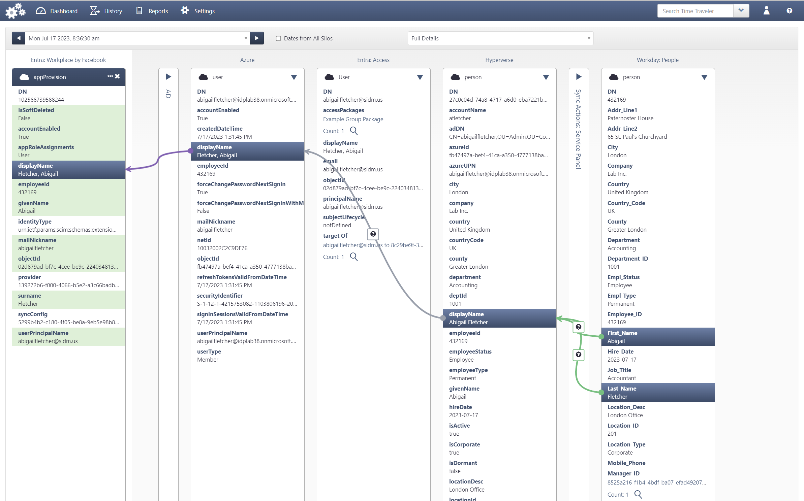Close the appProvision panel
Viewport: 804px width, 501px height.
point(118,76)
